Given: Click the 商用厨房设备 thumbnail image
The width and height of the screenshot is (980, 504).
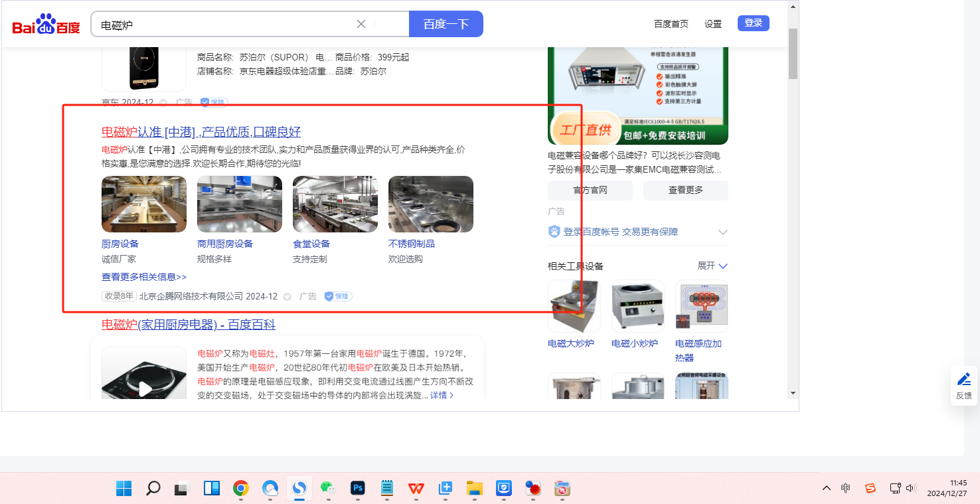Looking at the screenshot, I should pyautogui.click(x=239, y=204).
